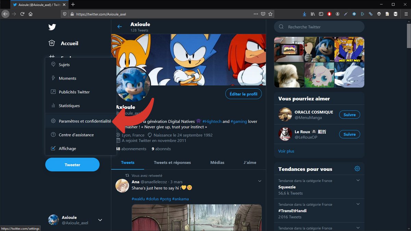Follow ORACLE COSMIQUE with Suivre button
This screenshot has height=231, width=411.
(349, 115)
